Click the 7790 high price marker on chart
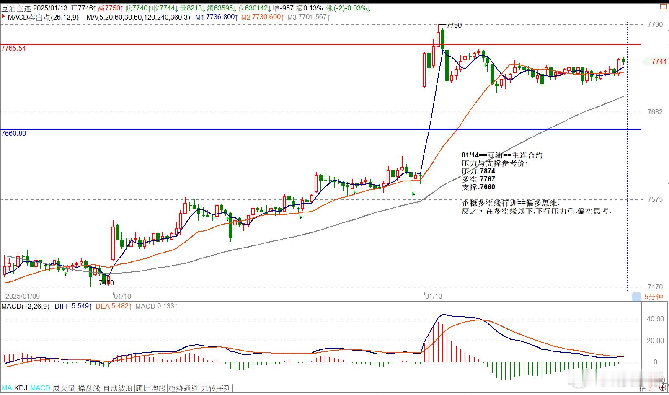Image resolution: width=669 pixels, height=395 pixels. tap(454, 25)
